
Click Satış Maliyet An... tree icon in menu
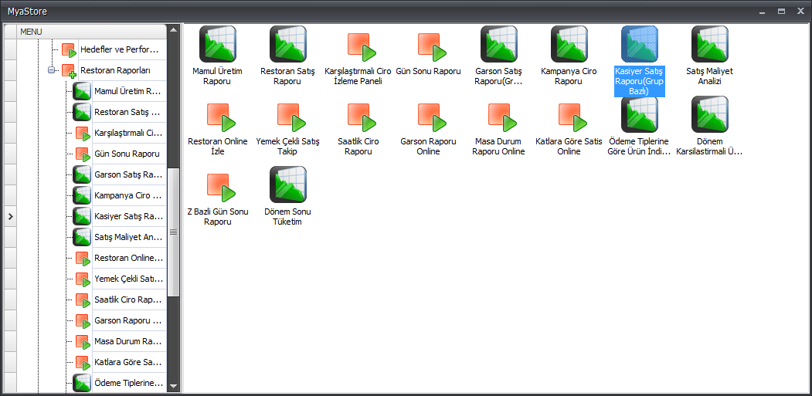click(82, 236)
